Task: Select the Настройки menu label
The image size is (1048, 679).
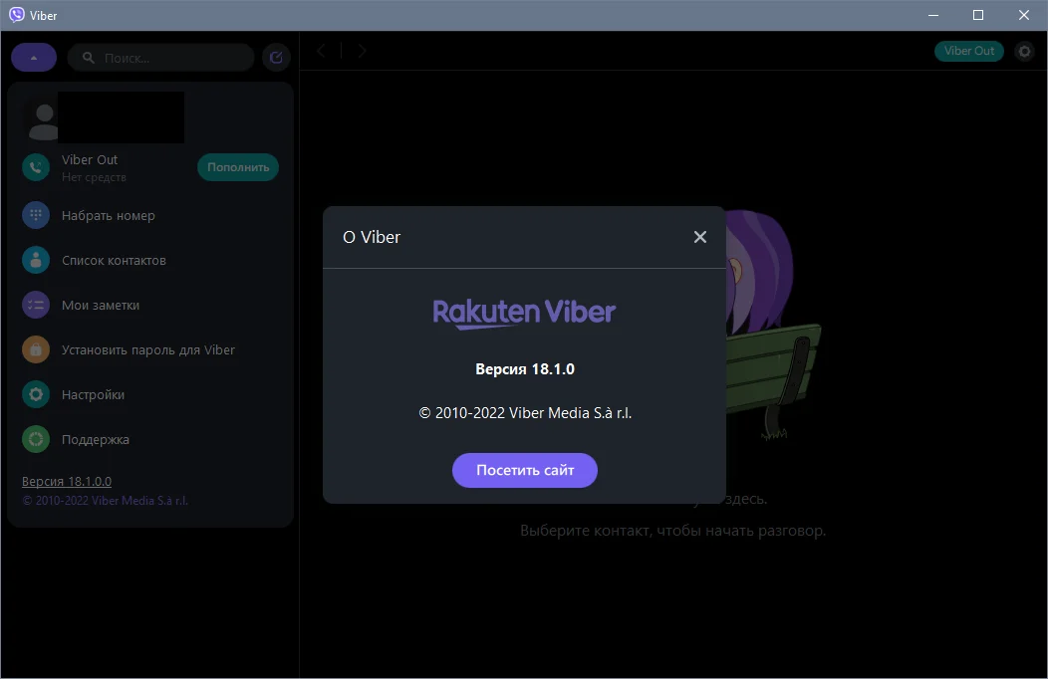Action: point(93,394)
